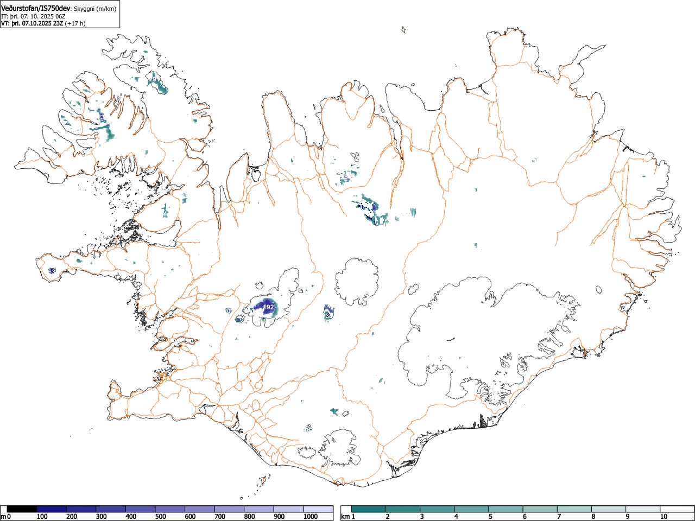This screenshot has height=521, width=695.
Task: Click the 800–900 m legend swatch
Action: (259, 509)
